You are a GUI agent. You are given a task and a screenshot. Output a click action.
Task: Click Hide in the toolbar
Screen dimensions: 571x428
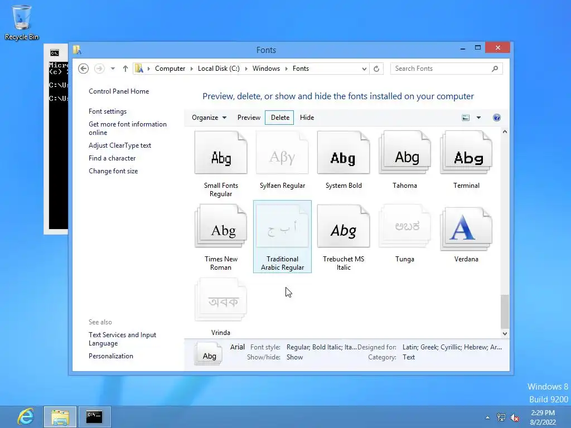(307, 118)
